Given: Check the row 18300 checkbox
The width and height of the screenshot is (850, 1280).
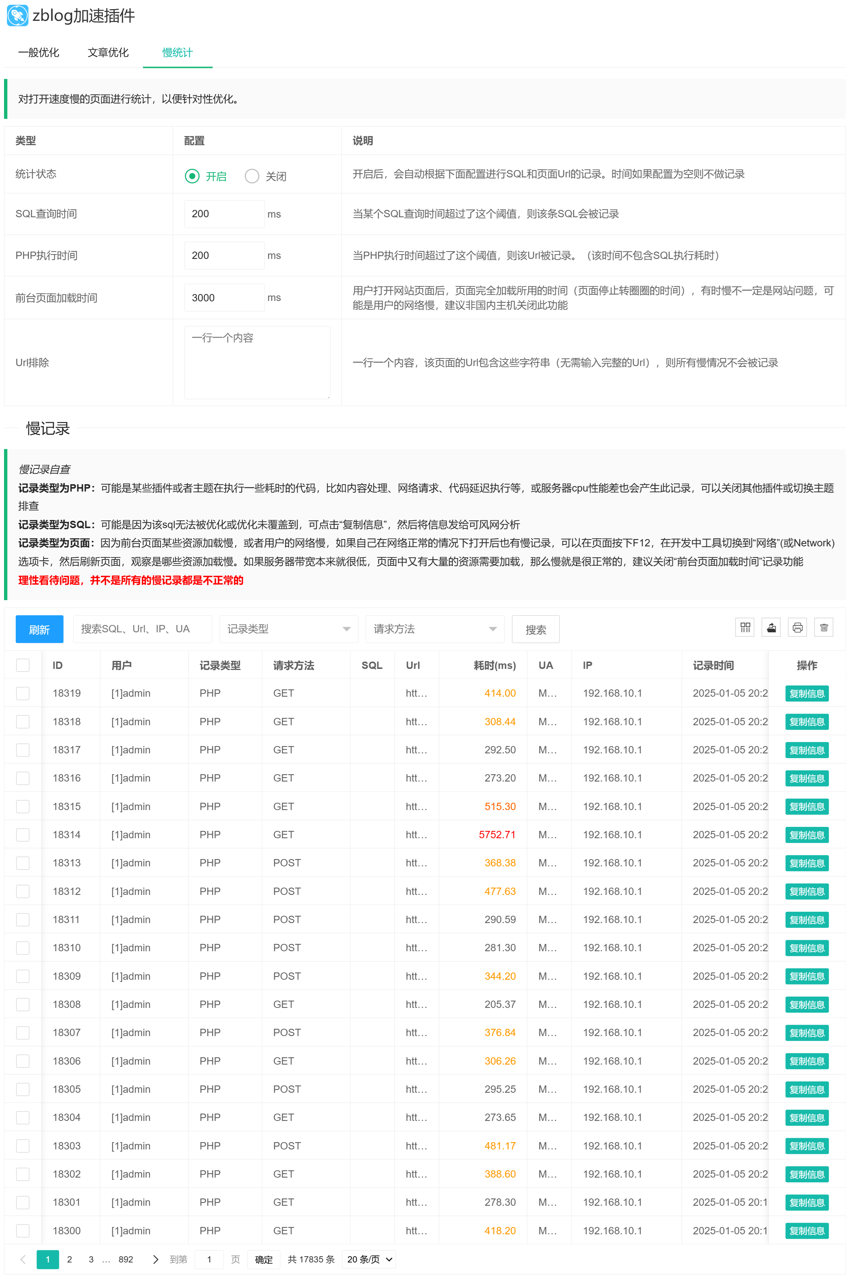Looking at the screenshot, I should pyautogui.click(x=23, y=1230).
